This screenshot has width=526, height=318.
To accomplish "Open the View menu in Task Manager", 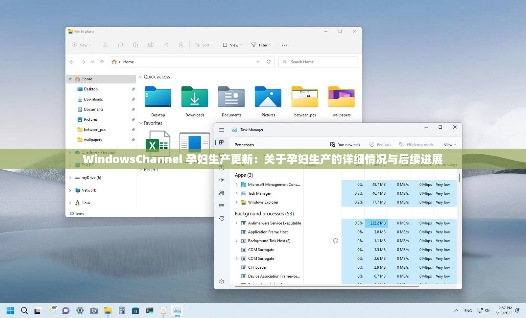I will point(449,144).
